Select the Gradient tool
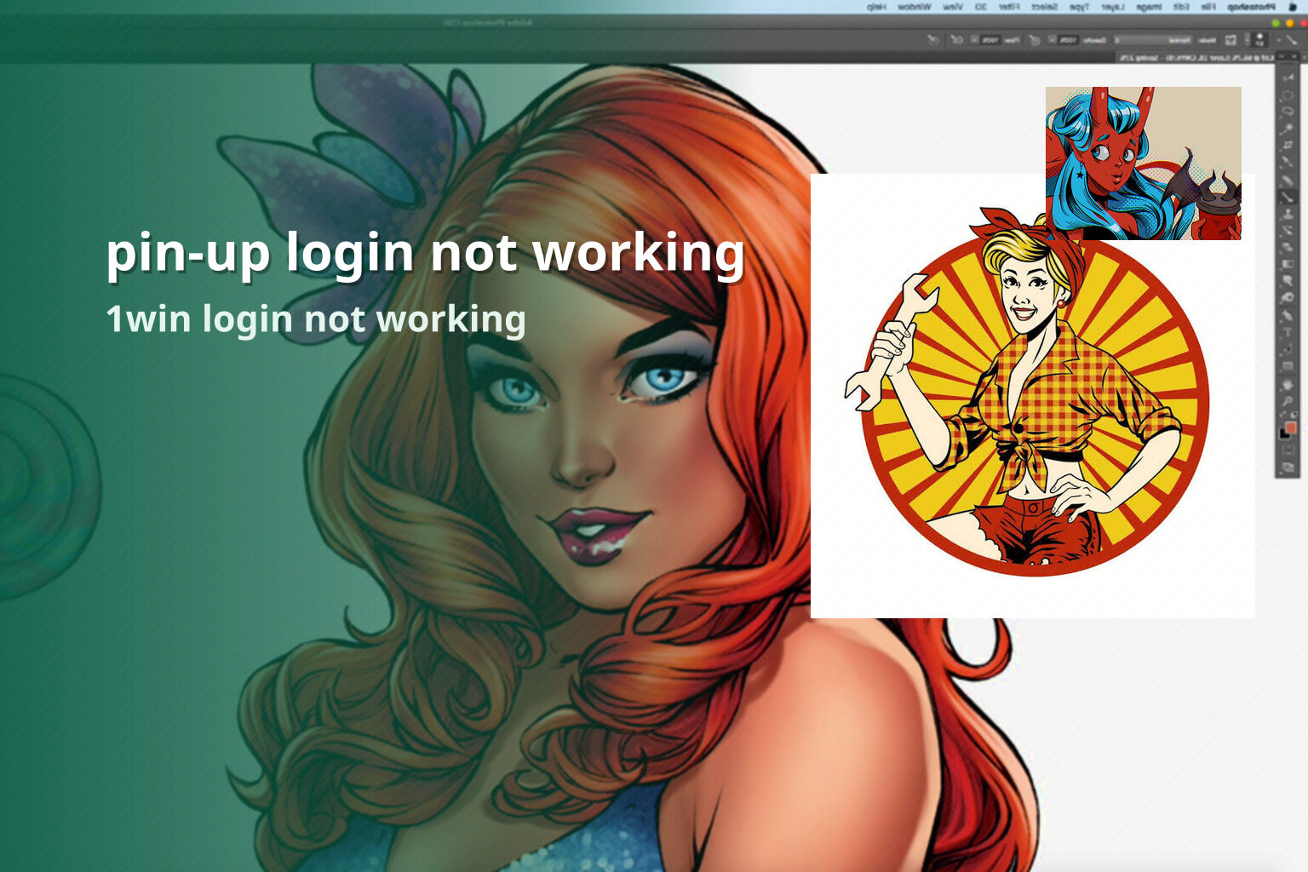The height and width of the screenshot is (872, 1308). (x=1288, y=266)
